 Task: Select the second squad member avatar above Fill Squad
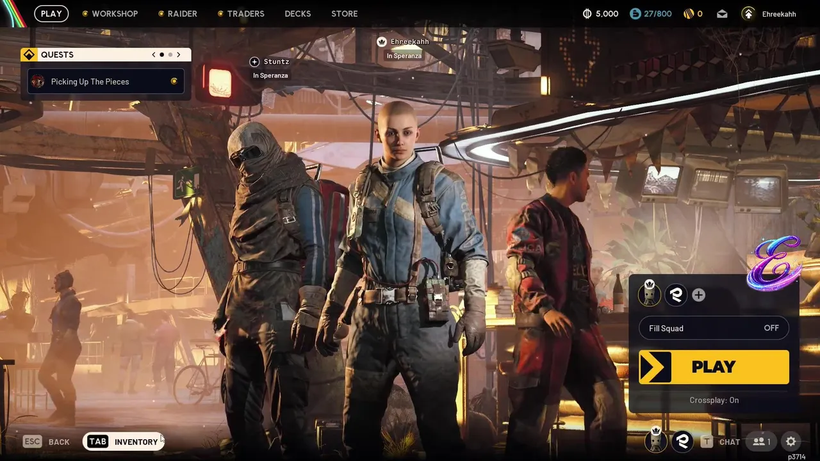point(676,295)
